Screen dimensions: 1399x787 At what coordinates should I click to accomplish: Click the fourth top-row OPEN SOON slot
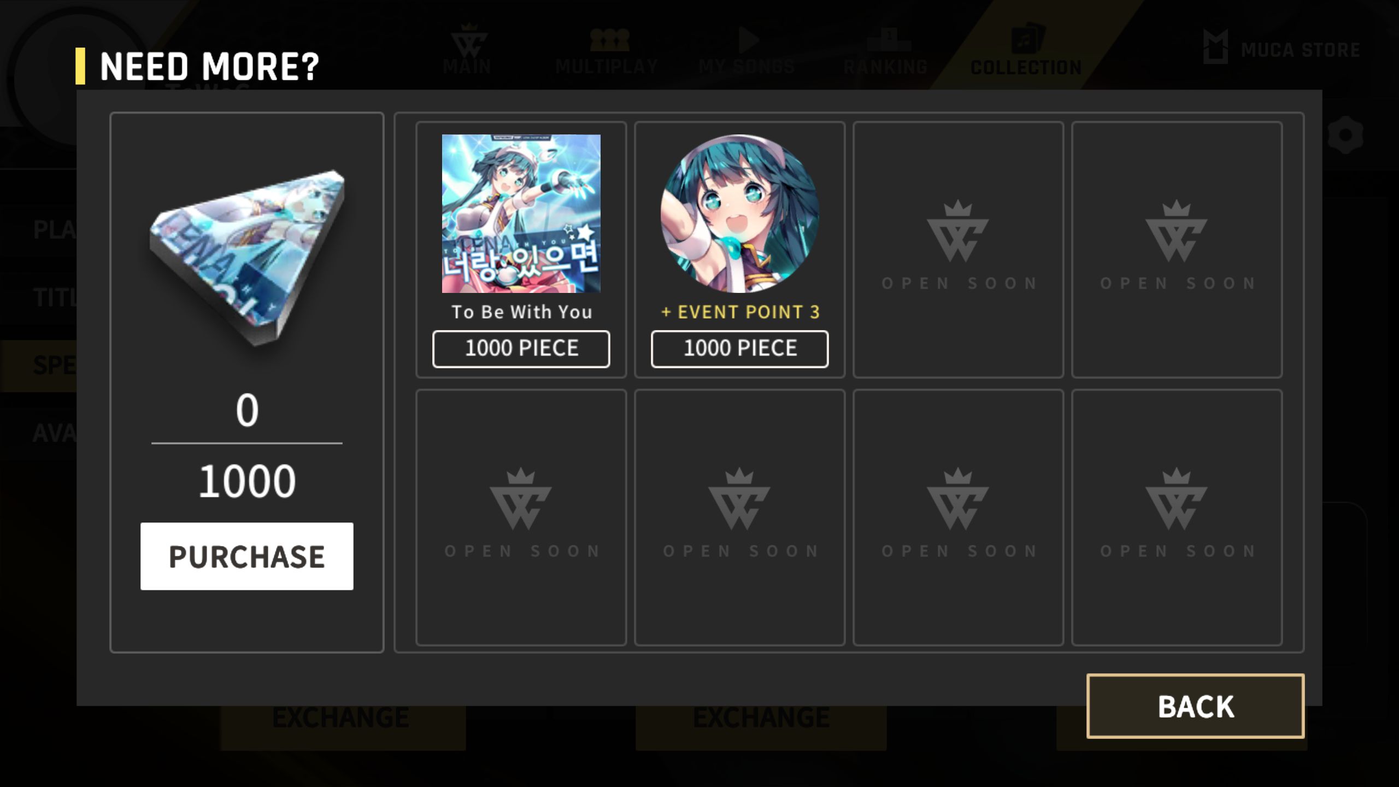(x=1177, y=249)
